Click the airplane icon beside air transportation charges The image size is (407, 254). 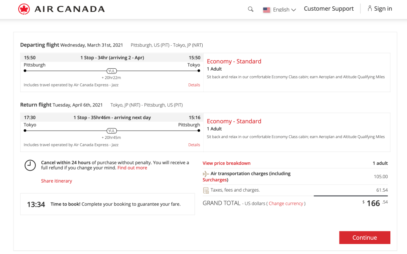pyautogui.click(x=206, y=174)
